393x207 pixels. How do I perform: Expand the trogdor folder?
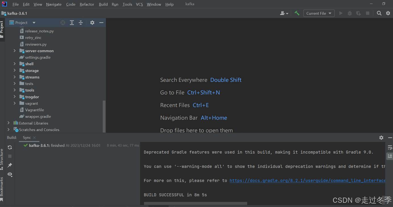point(15,97)
